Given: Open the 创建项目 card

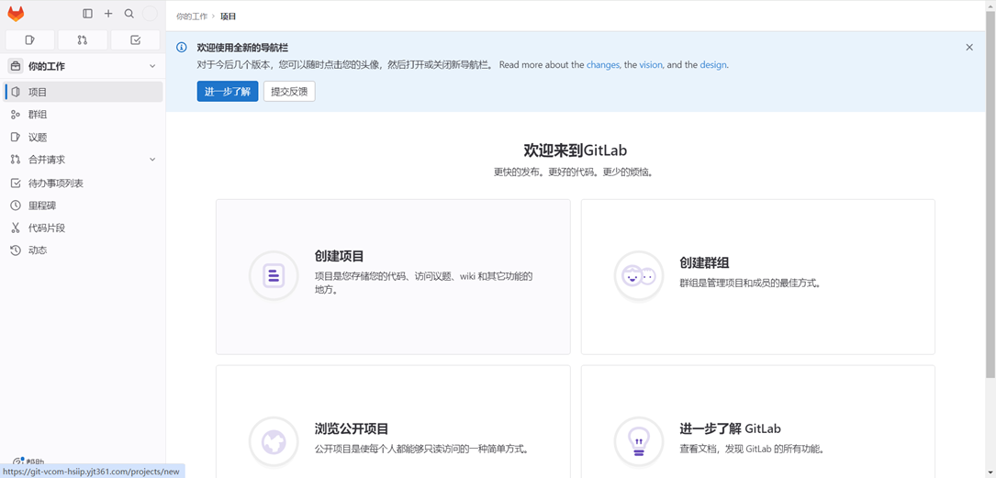Looking at the screenshot, I should 393,277.
